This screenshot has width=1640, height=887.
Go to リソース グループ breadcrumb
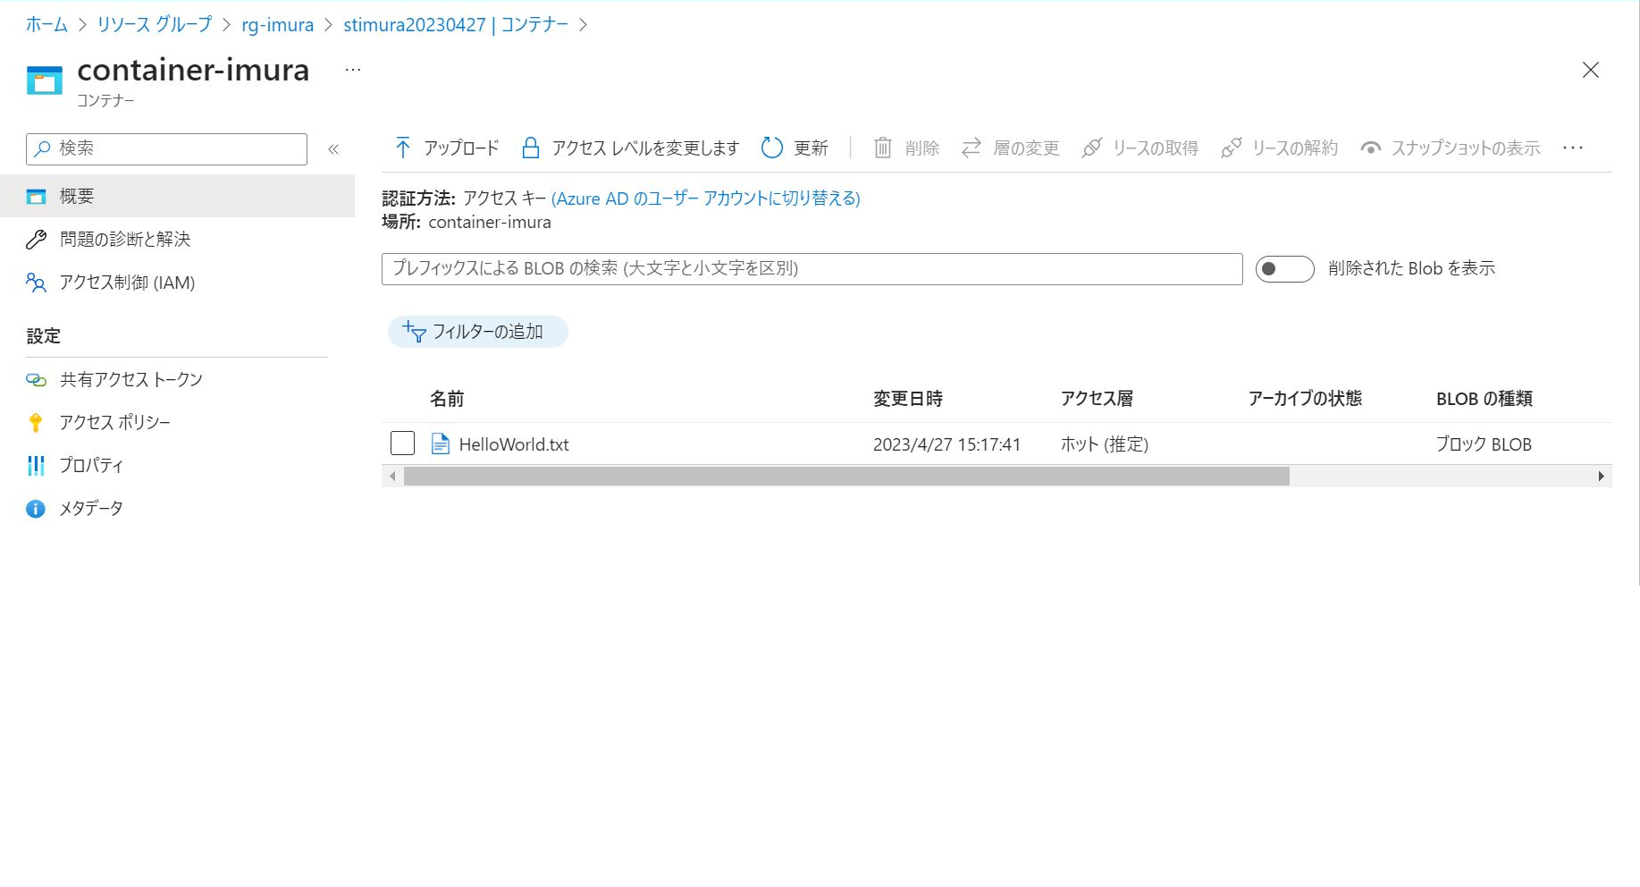point(155,24)
